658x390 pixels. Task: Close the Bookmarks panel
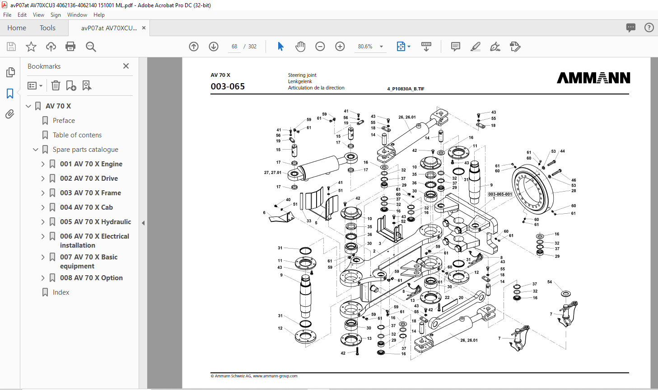(x=126, y=66)
